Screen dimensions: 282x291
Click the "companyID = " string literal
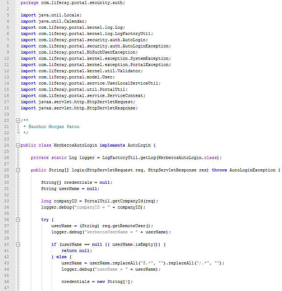click(x=92, y=207)
